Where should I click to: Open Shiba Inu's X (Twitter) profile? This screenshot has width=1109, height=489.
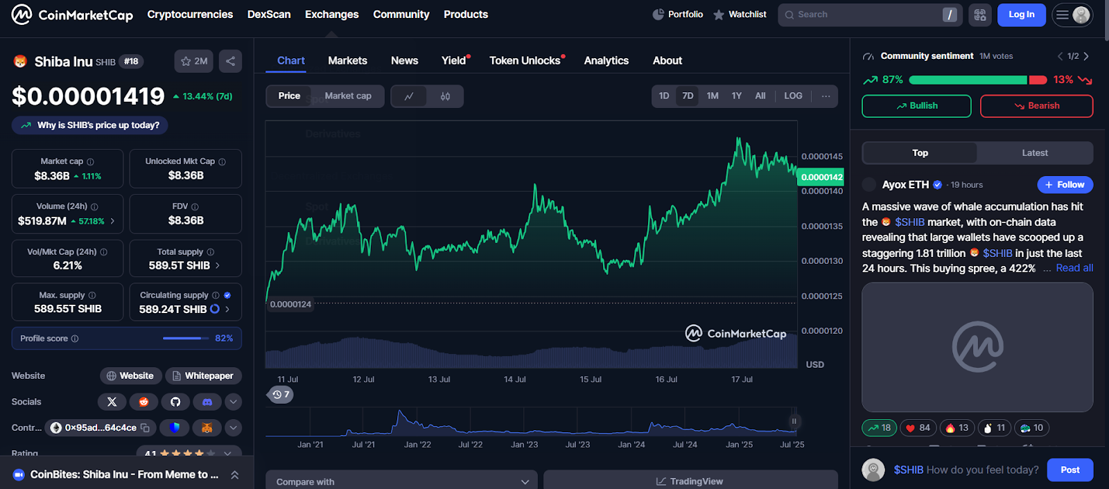point(112,402)
